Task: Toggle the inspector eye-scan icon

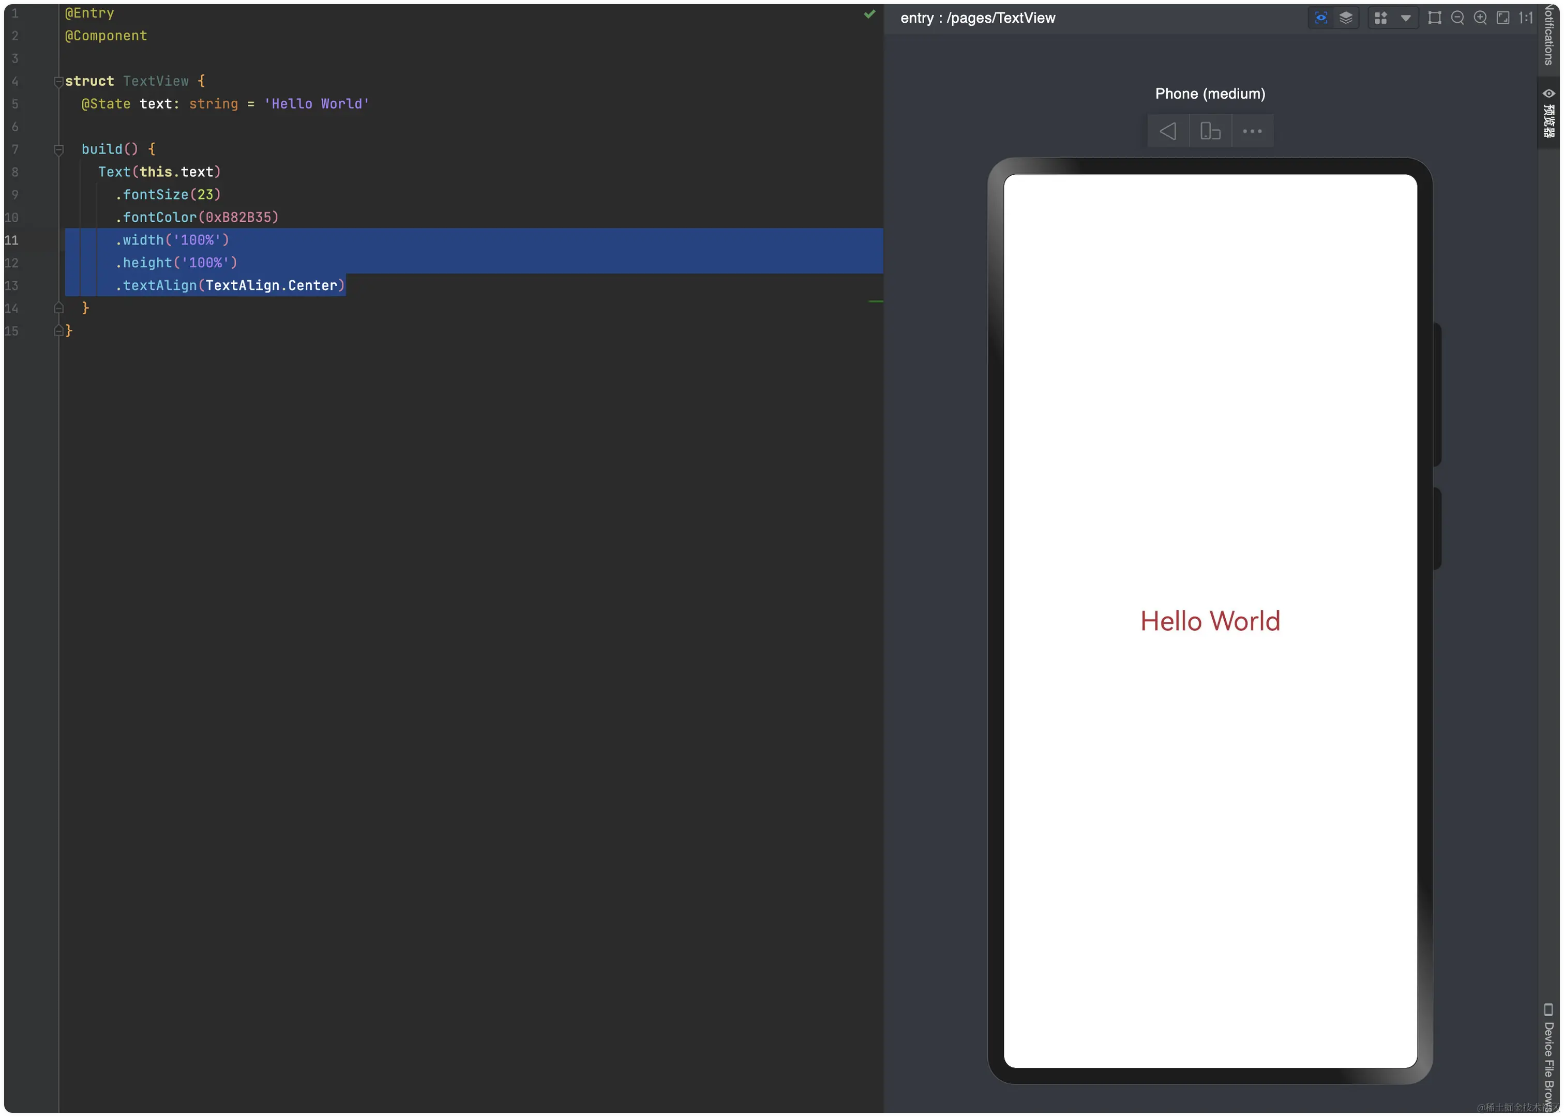Action: [1320, 18]
